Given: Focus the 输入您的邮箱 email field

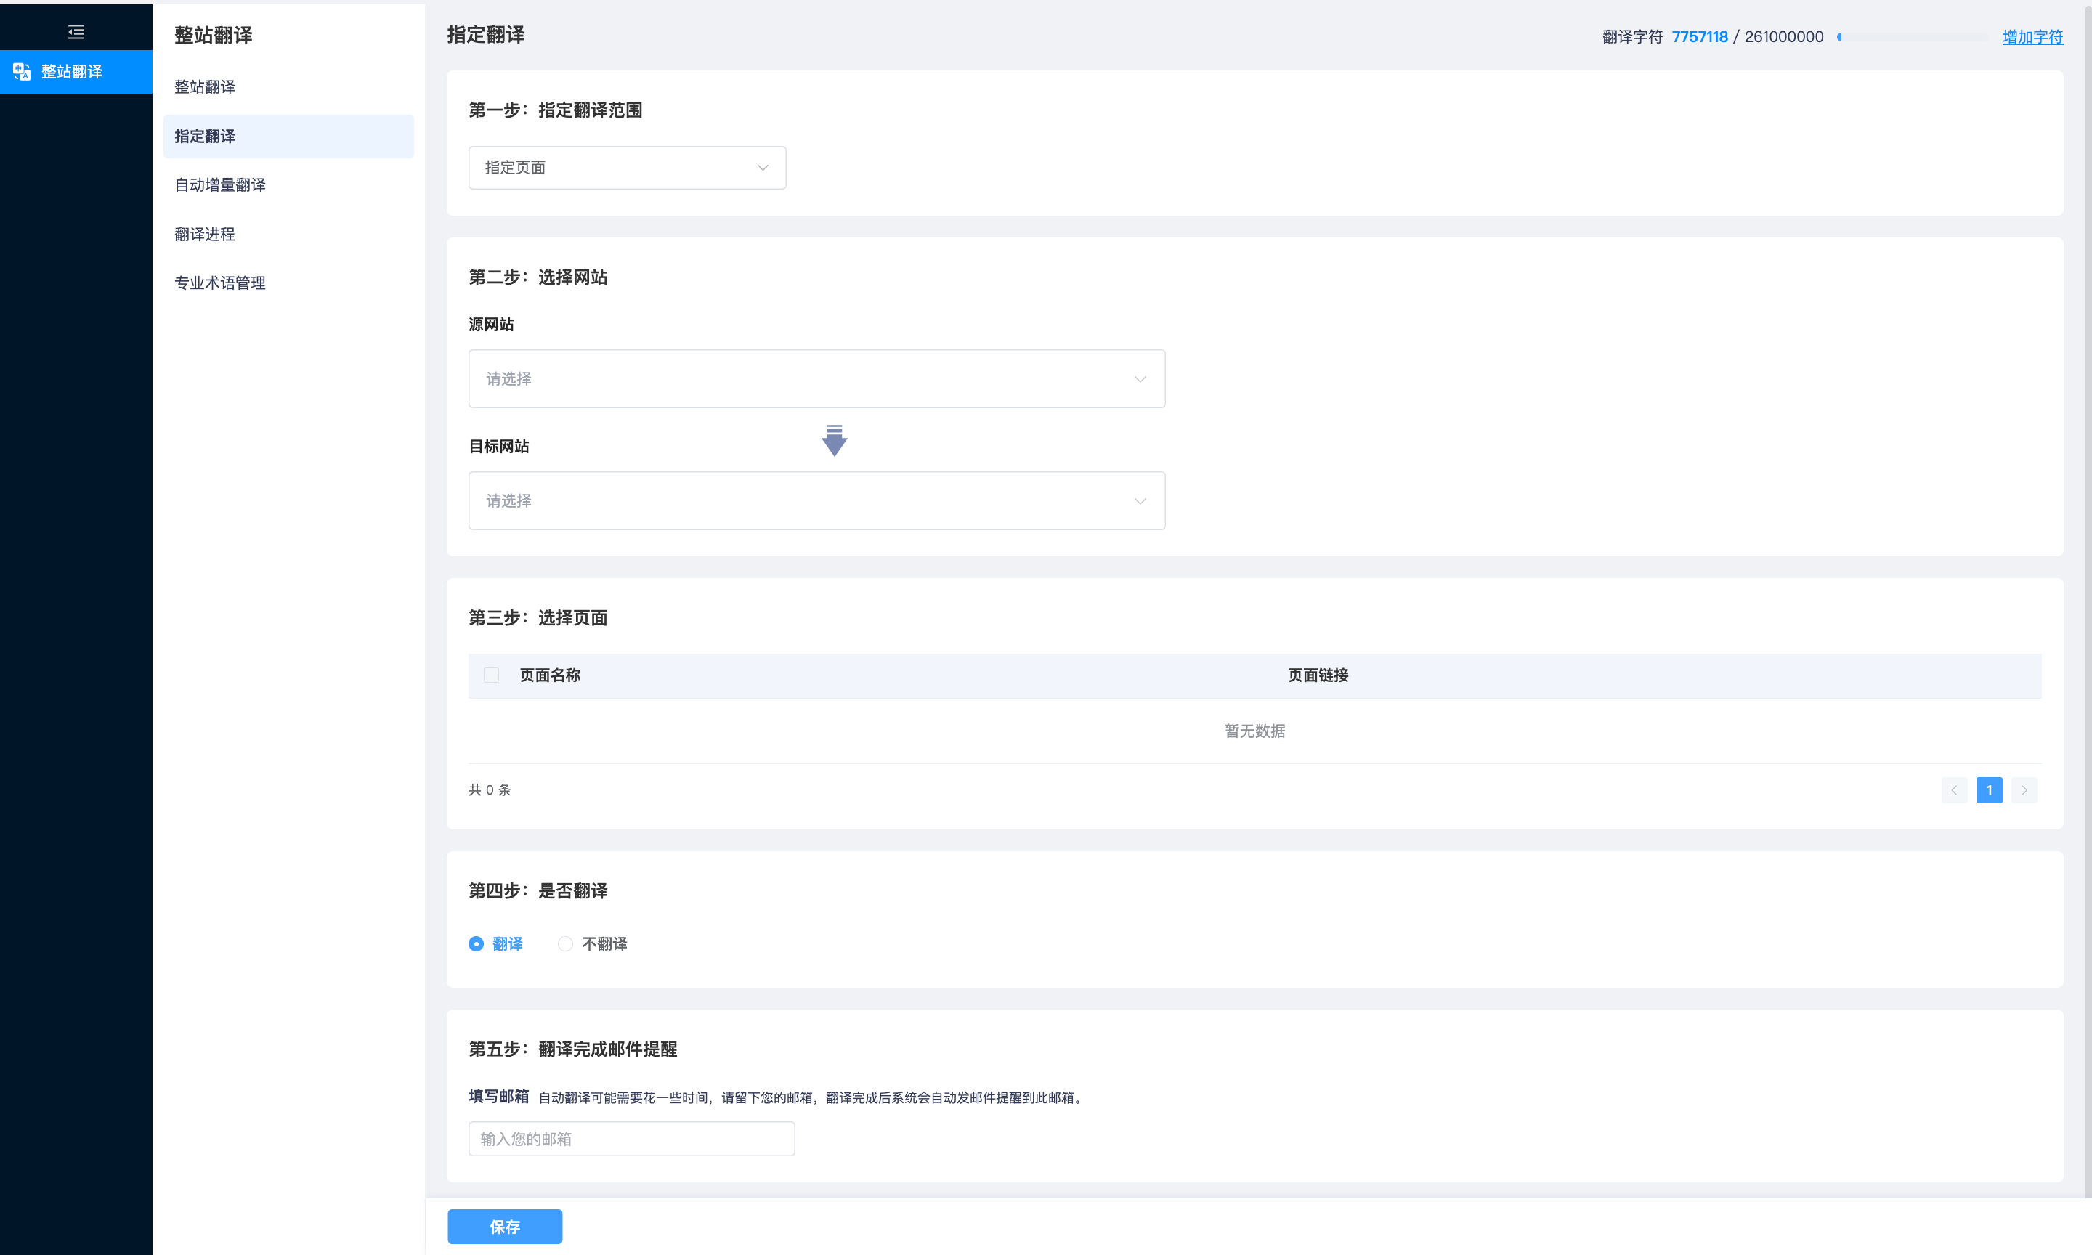Looking at the screenshot, I should pos(631,1139).
